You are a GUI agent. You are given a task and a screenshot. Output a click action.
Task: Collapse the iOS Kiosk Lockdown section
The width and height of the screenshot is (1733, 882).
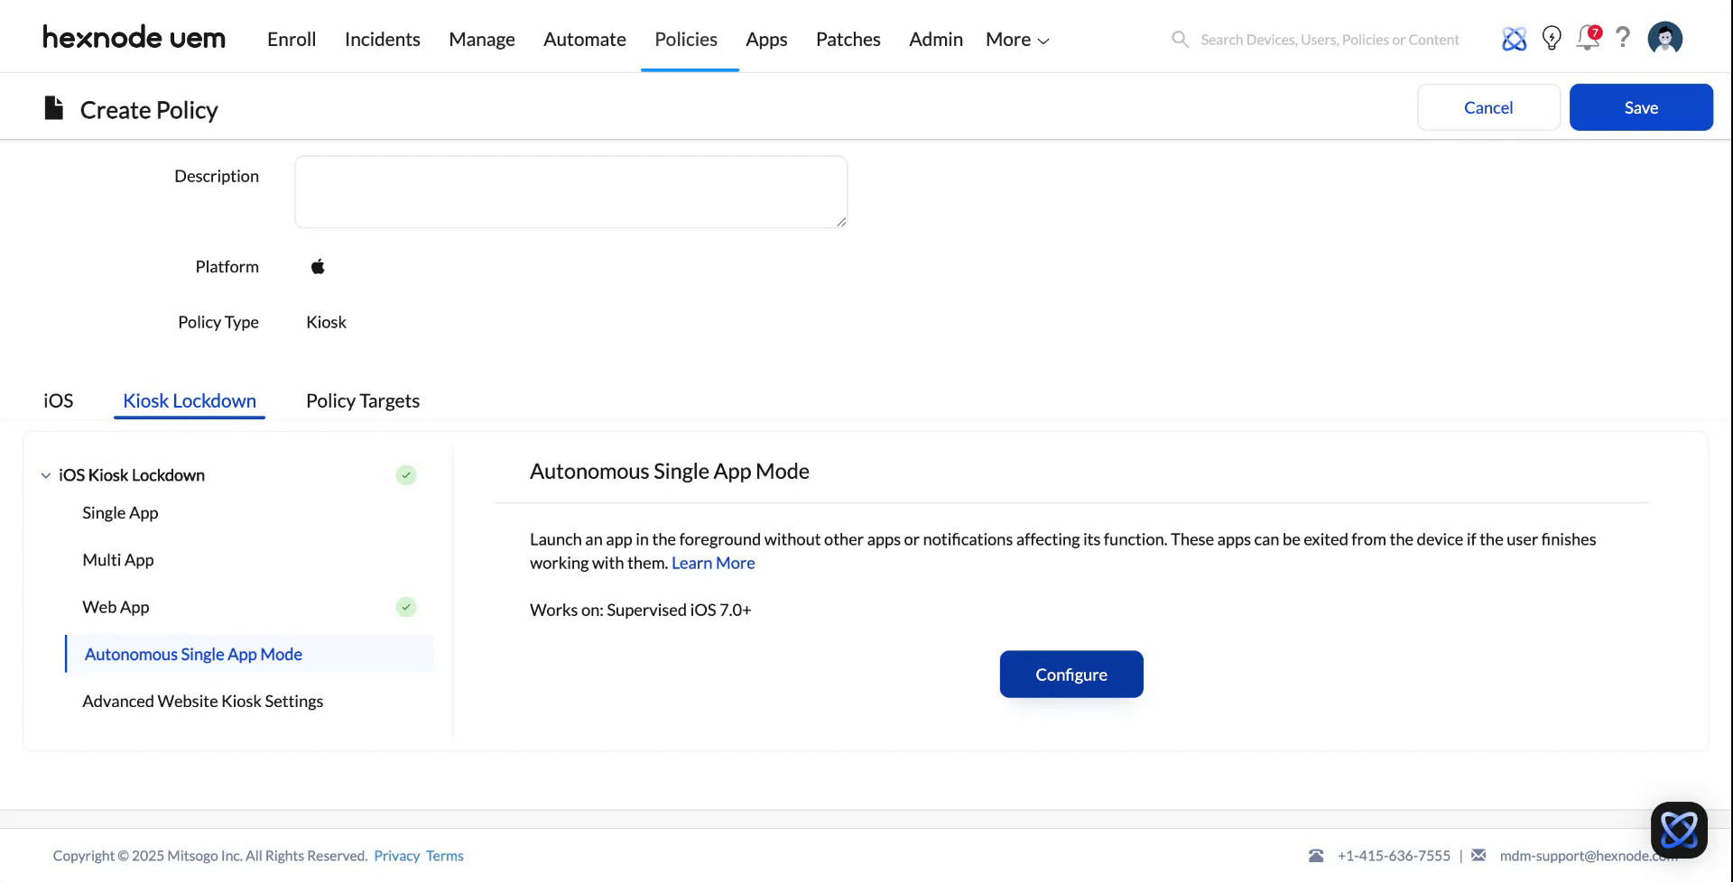pyautogui.click(x=45, y=475)
